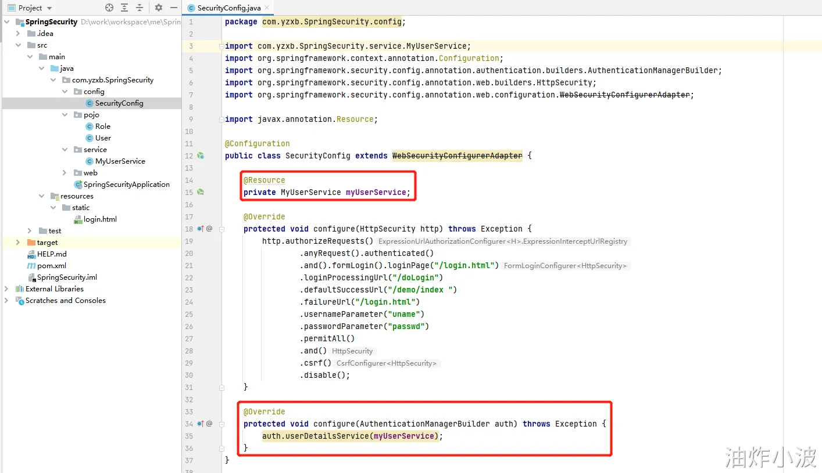
Task: Click the autowired dependency gutter icon on line 15
Action: pyautogui.click(x=201, y=192)
